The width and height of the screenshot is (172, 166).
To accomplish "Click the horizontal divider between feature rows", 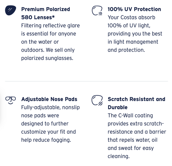I will coord(86,81).
